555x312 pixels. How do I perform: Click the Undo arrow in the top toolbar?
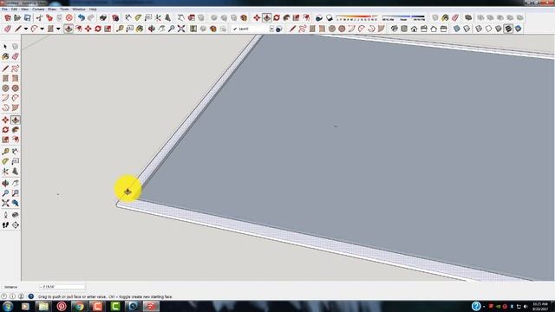tap(81, 17)
